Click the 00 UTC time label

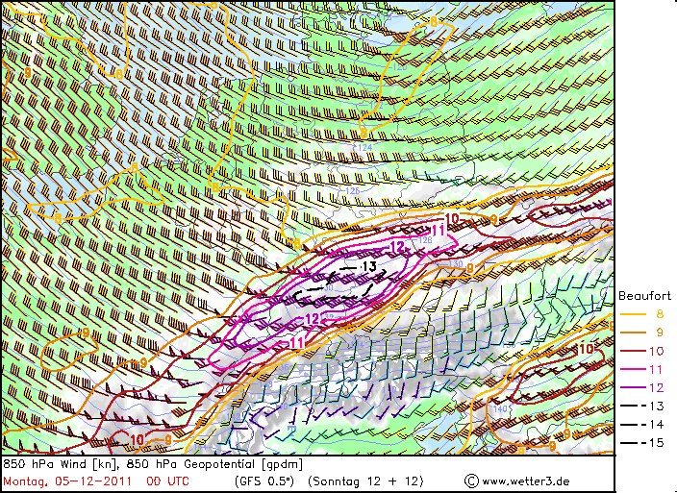point(167,481)
